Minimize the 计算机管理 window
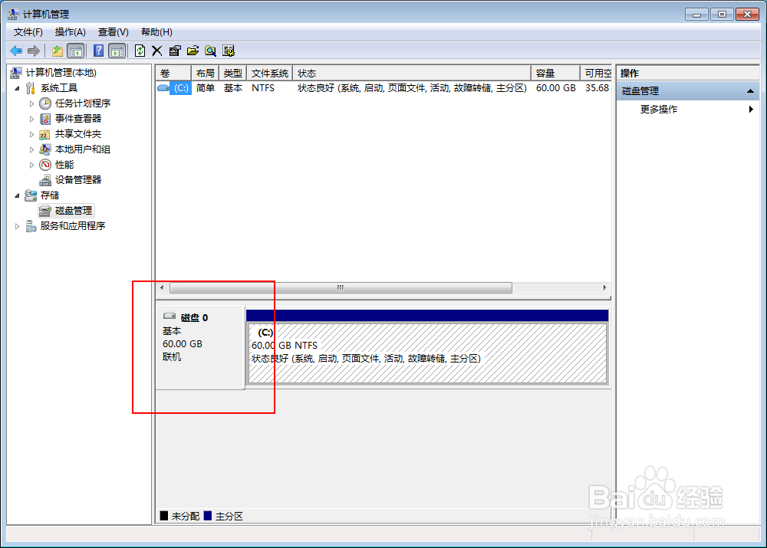The width and height of the screenshot is (767, 548). pyautogui.click(x=696, y=14)
